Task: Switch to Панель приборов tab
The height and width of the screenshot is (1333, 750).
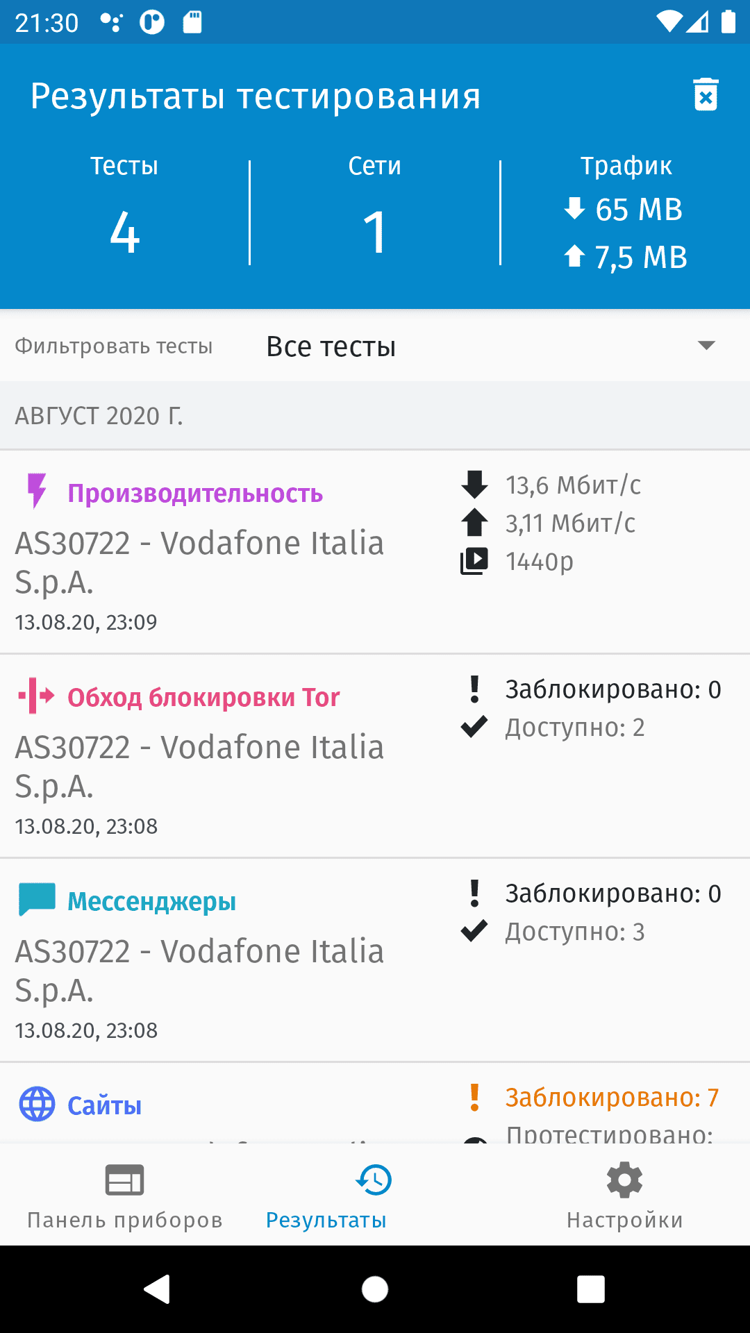Action: coord(125,1196)
